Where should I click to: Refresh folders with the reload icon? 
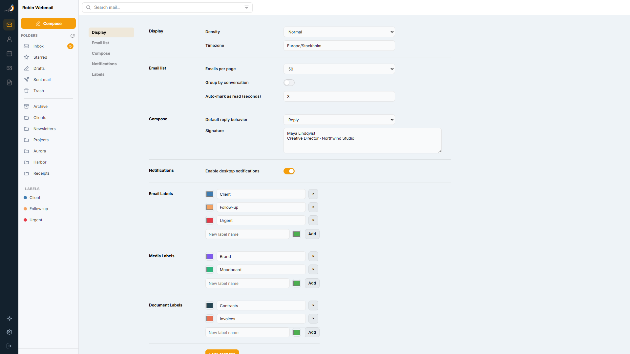73,35
